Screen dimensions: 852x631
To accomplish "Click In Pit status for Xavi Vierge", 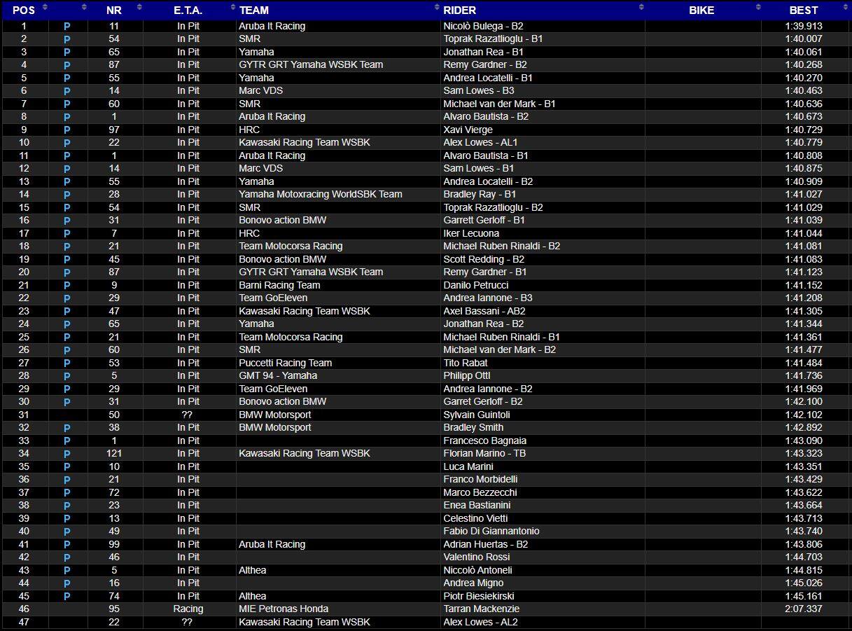I will pyautogui.click(x=188, y=130).
